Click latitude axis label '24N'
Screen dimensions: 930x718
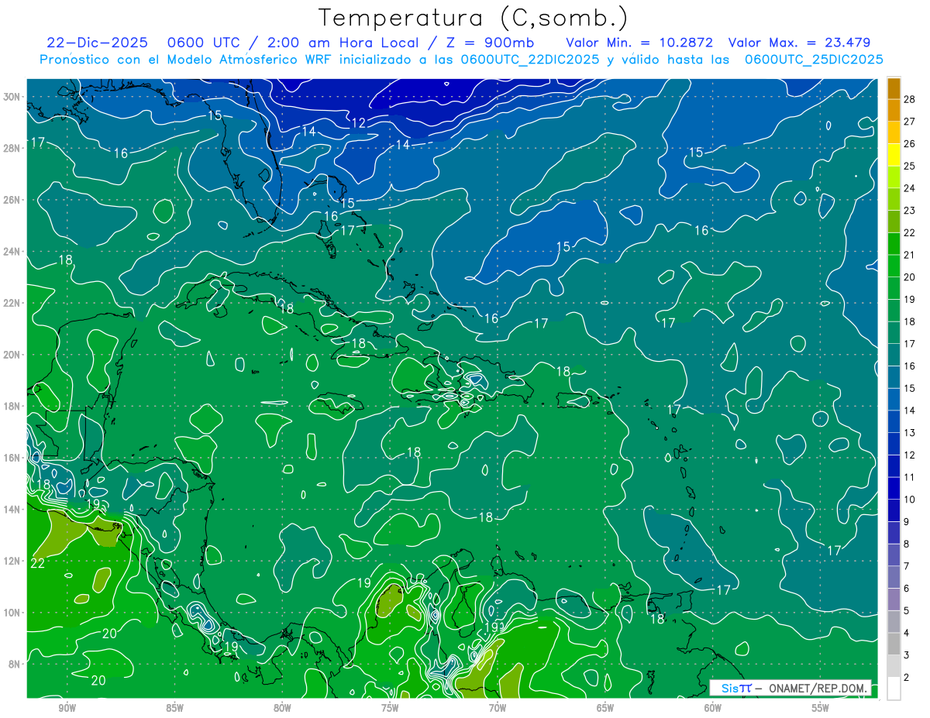coord(13,252)
